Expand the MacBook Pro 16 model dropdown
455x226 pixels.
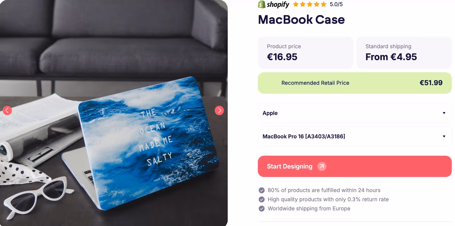(355, 136)
